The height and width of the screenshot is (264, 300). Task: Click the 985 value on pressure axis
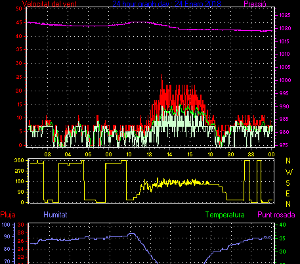pos(284,120)
